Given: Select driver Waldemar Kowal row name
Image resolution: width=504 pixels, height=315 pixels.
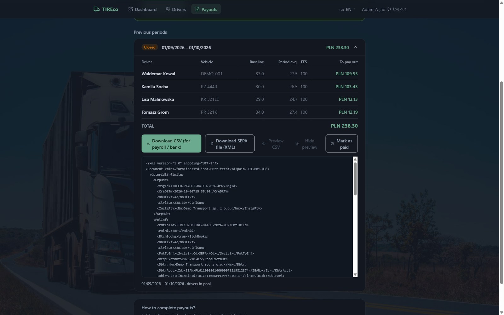Looking at the screenshot, I should (x=158, y=74).
